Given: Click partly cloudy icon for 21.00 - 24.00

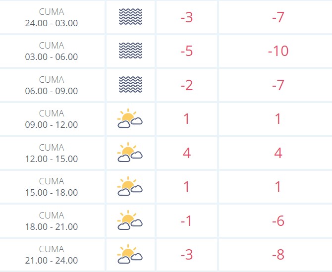Looking at the screenshot, I should (130, 254).
